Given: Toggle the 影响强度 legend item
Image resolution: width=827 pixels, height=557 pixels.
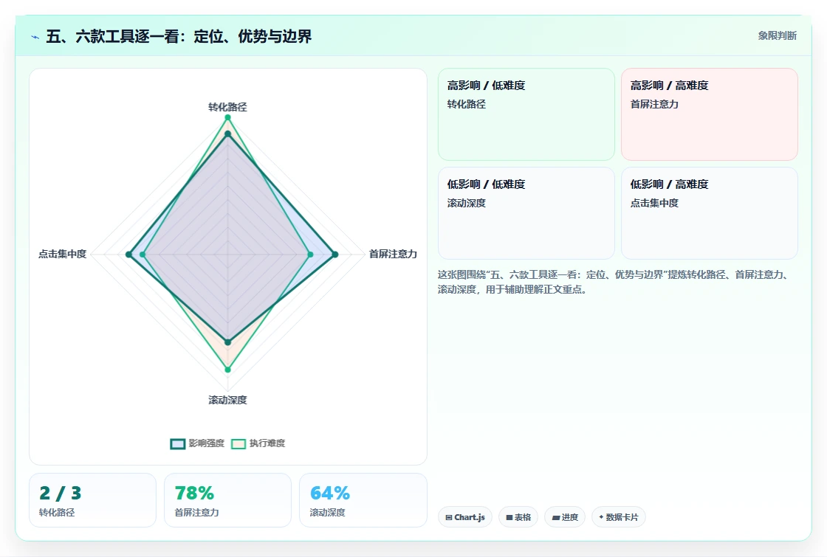Looking at the screenshot, I should point(197,443).
